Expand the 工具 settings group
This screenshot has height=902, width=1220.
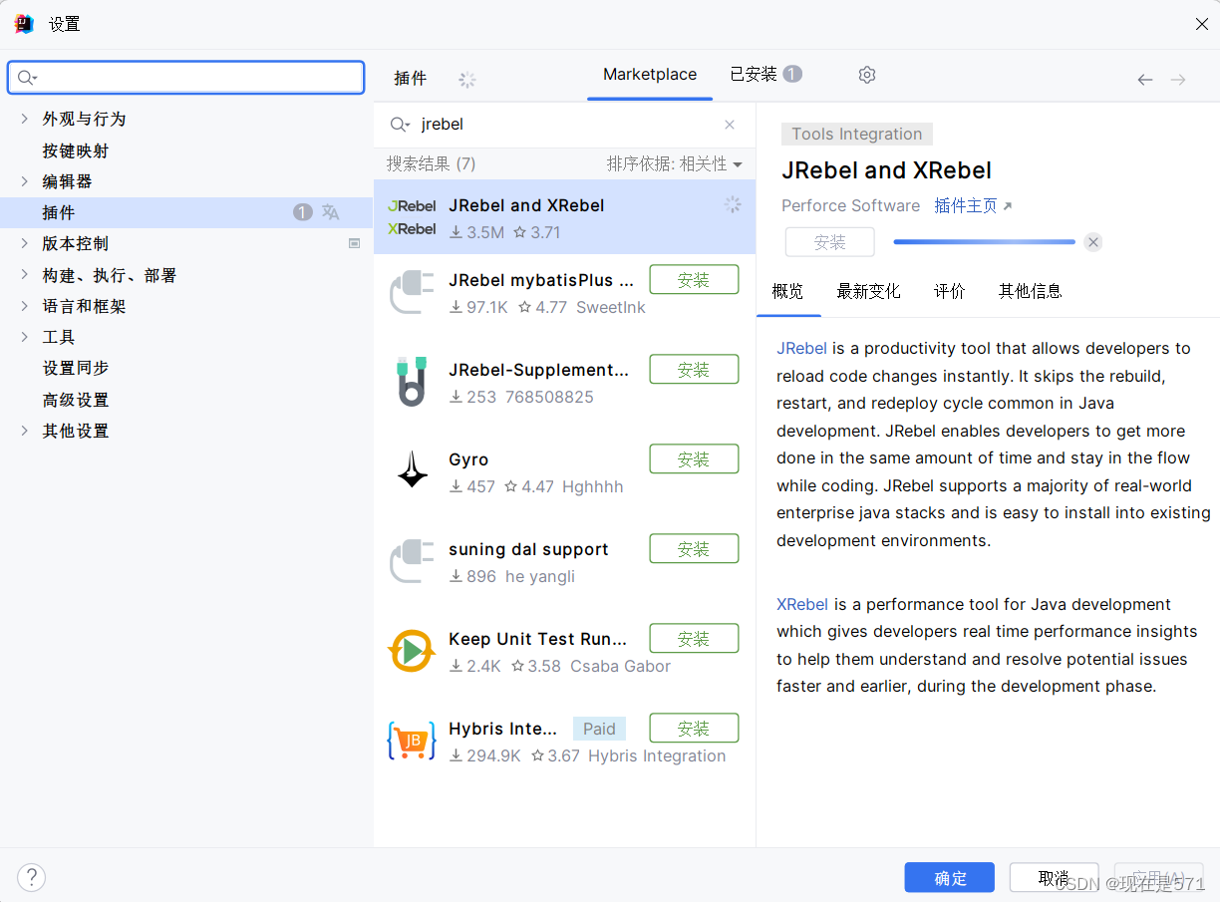24,337
